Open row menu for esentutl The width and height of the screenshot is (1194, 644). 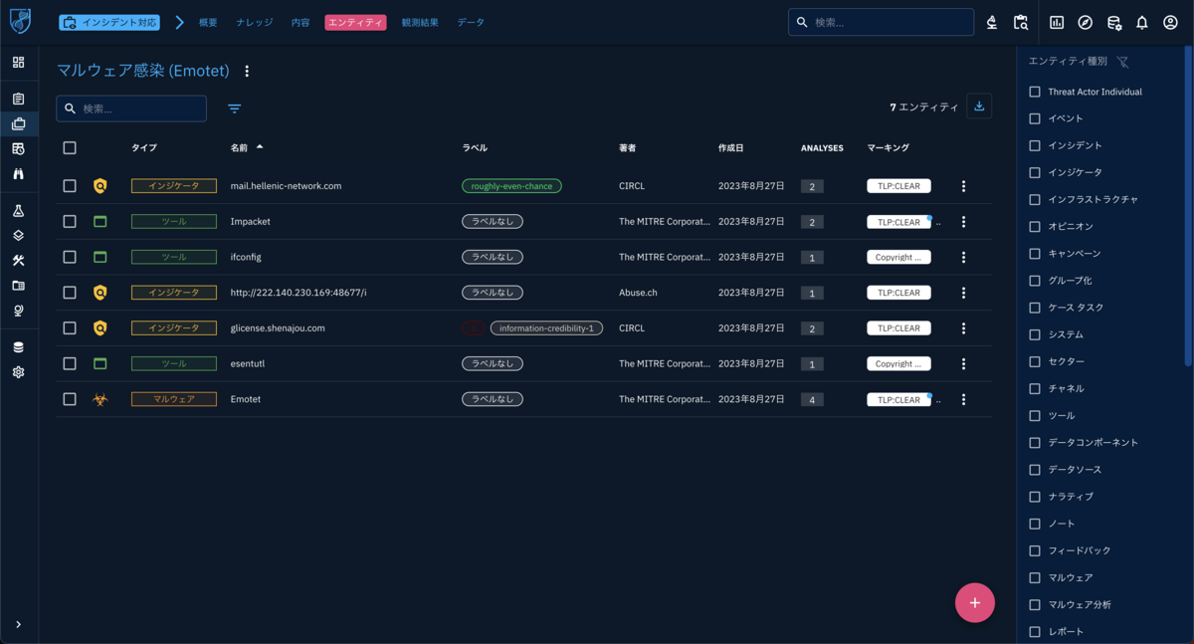click(x=963, y=364)
